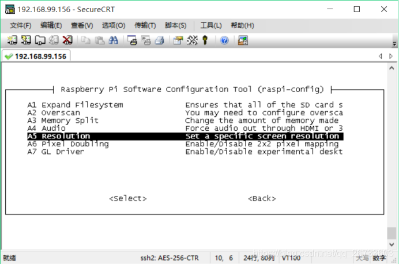
Task: Click the vertical scrollbar thumb
Action: tap(392, 233)
